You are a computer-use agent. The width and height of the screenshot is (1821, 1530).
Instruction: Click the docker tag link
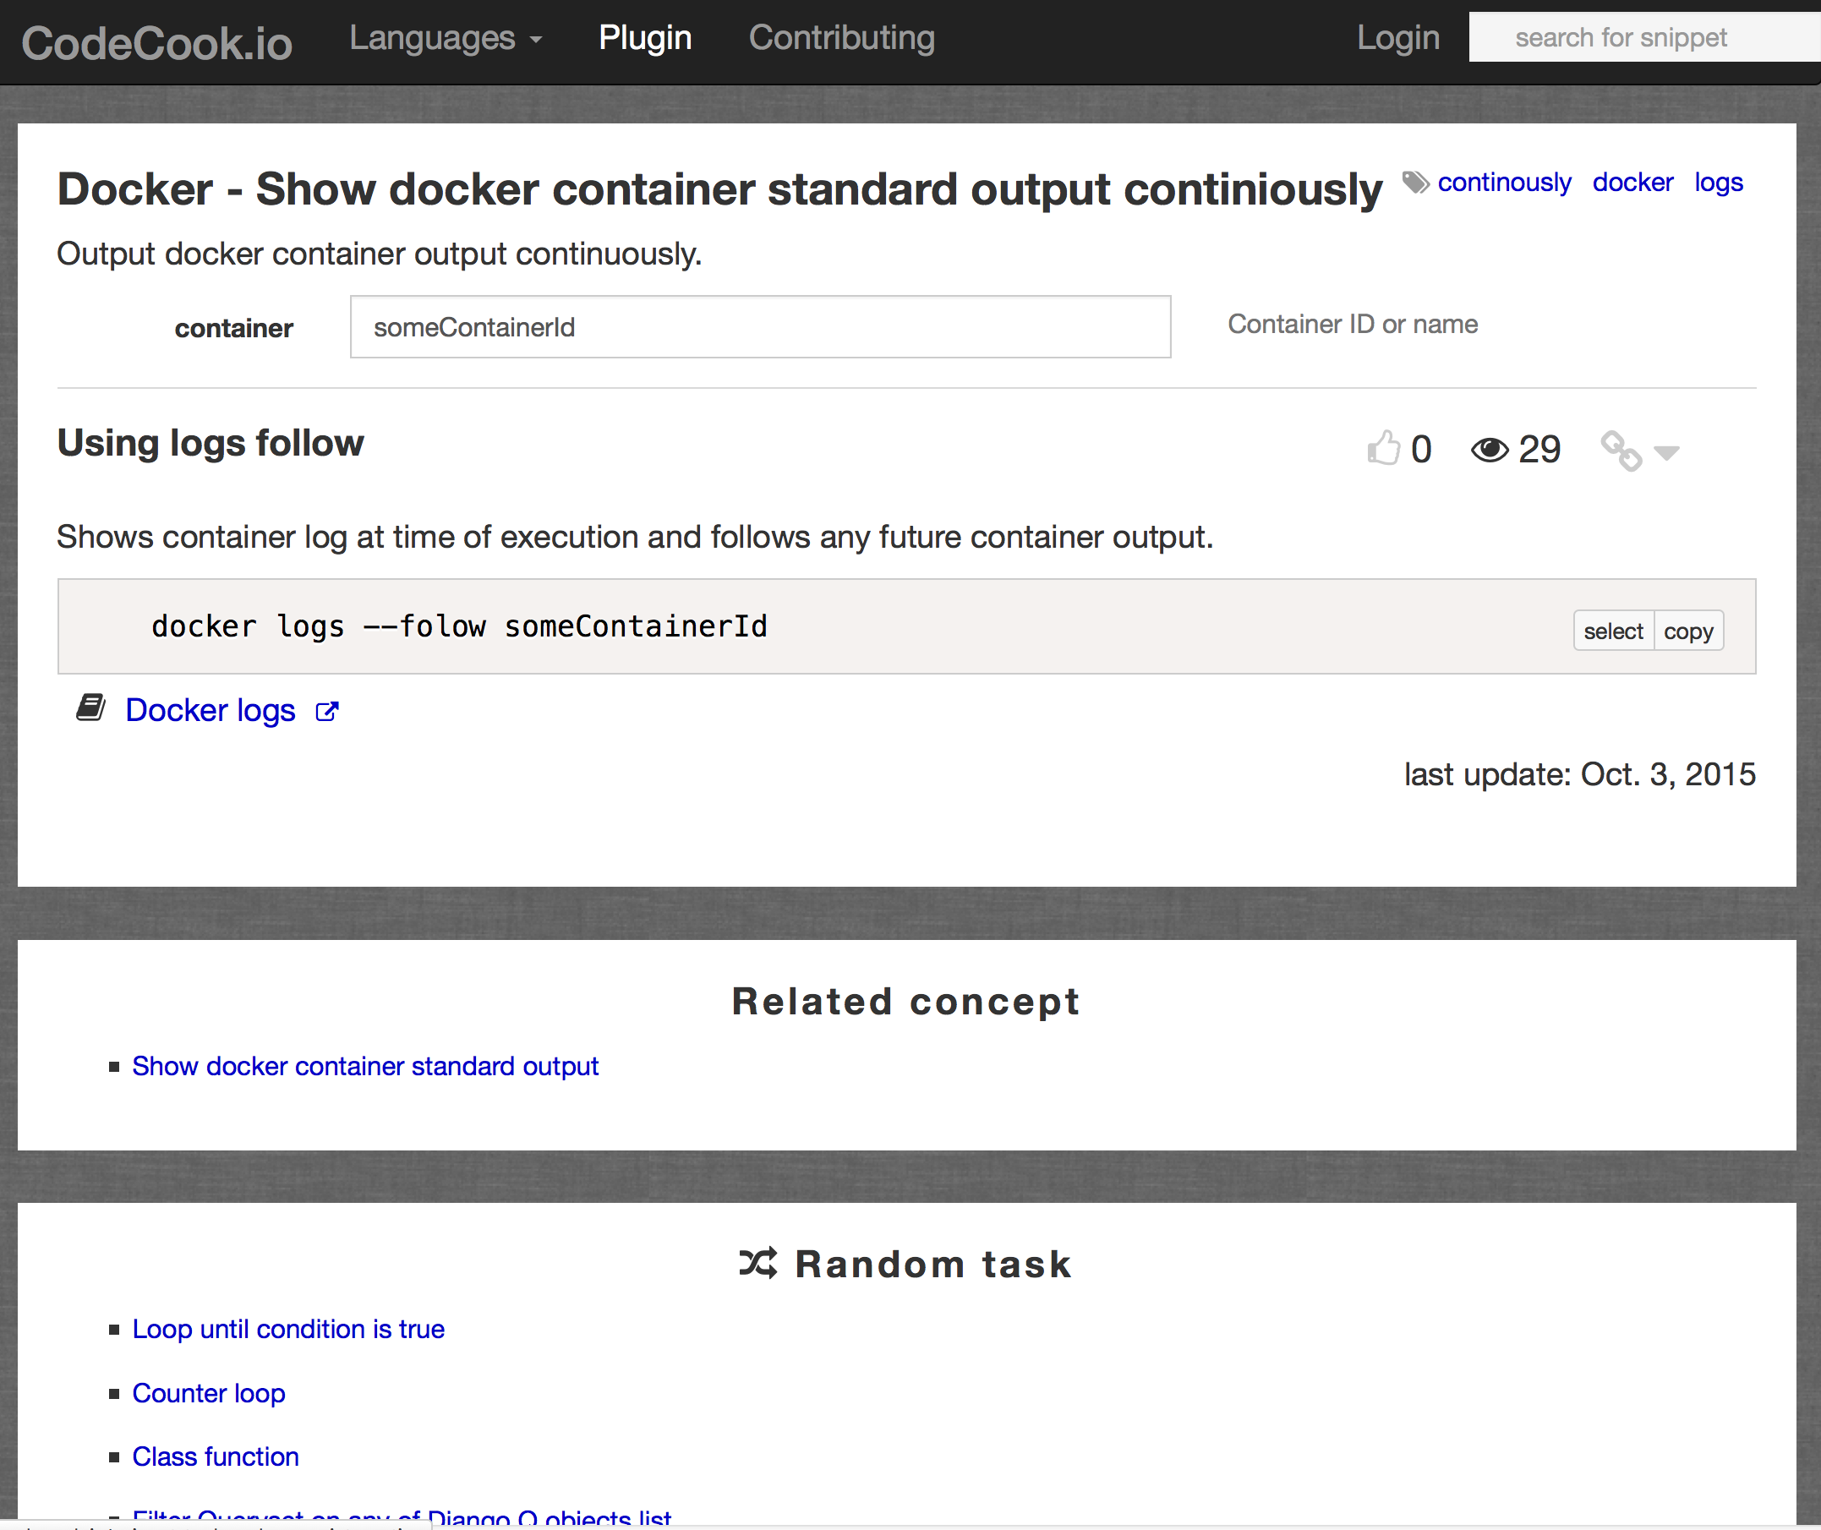pos(1632,182)
